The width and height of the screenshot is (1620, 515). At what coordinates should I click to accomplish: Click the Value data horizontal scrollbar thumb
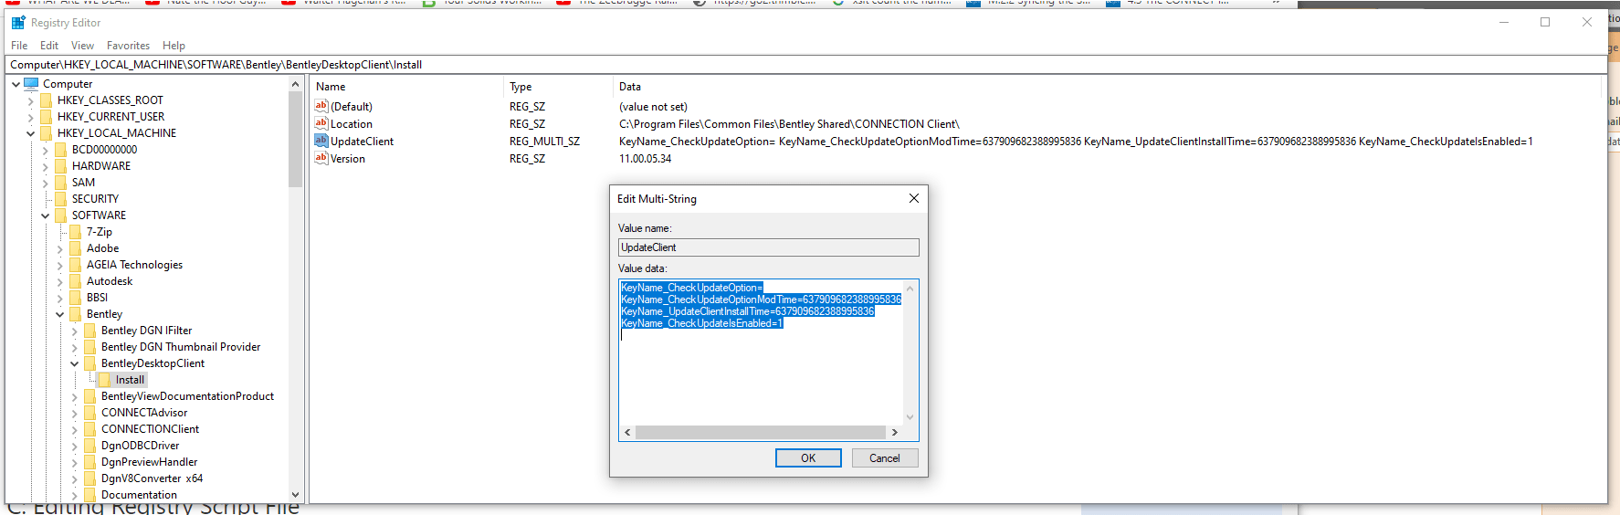click(761, 433)
